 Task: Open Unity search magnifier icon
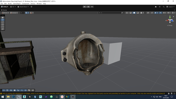(164, 7)
